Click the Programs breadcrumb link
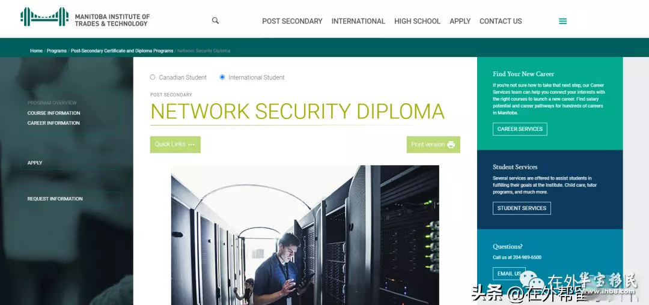The width and height of the screenshot is (649, 305). 56,51
